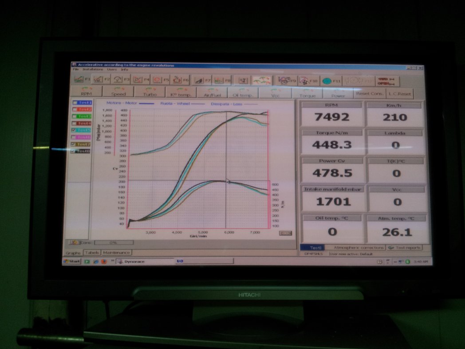This screenshot has height=349, width=465.
Task: Select the Air/Fuel gauge button
Action: [212, 93]
